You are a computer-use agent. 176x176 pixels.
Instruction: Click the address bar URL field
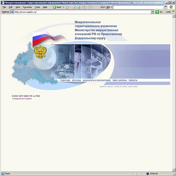(83, 12)
